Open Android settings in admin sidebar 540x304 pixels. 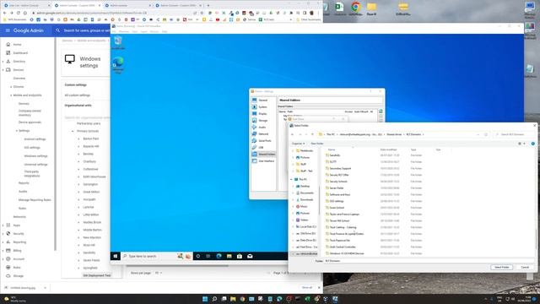35,138
